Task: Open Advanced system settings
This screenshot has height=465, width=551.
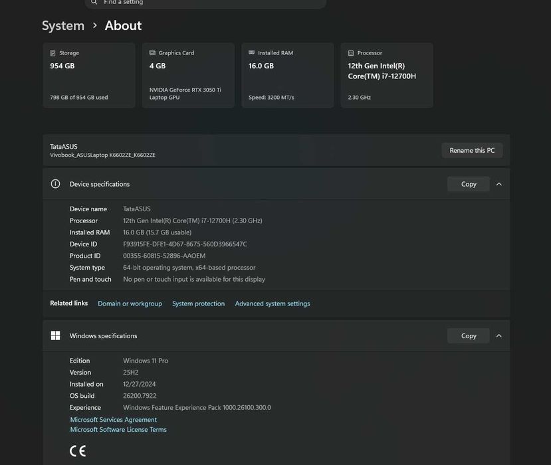Action: (x=273, y=304)
